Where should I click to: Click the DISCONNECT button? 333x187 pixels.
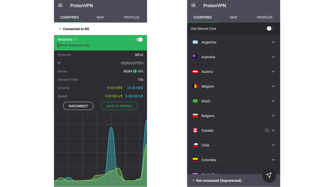(78, 106)
